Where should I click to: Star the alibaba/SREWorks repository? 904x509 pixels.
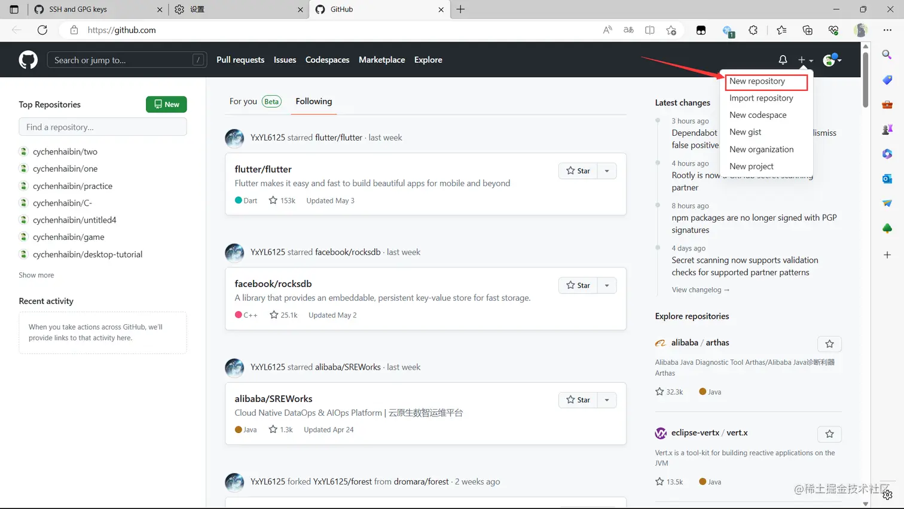(578, 400)
